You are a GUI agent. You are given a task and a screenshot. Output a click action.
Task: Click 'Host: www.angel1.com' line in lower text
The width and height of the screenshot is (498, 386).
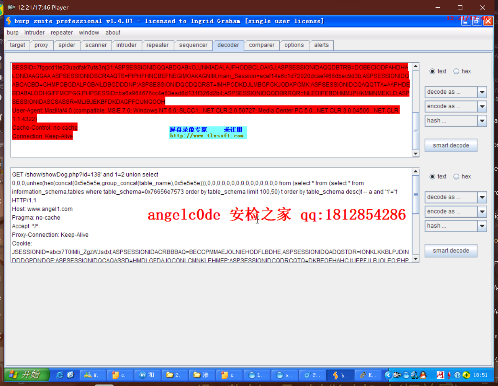tap(42, 209)
